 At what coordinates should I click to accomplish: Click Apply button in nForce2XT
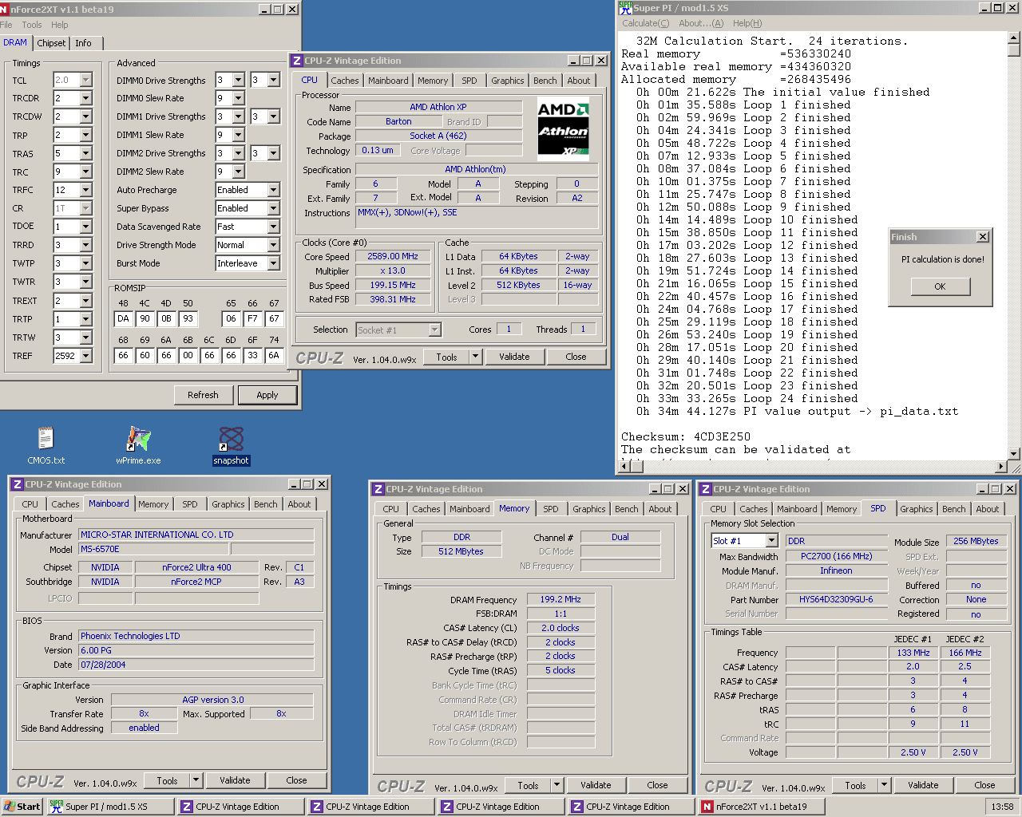267,395
